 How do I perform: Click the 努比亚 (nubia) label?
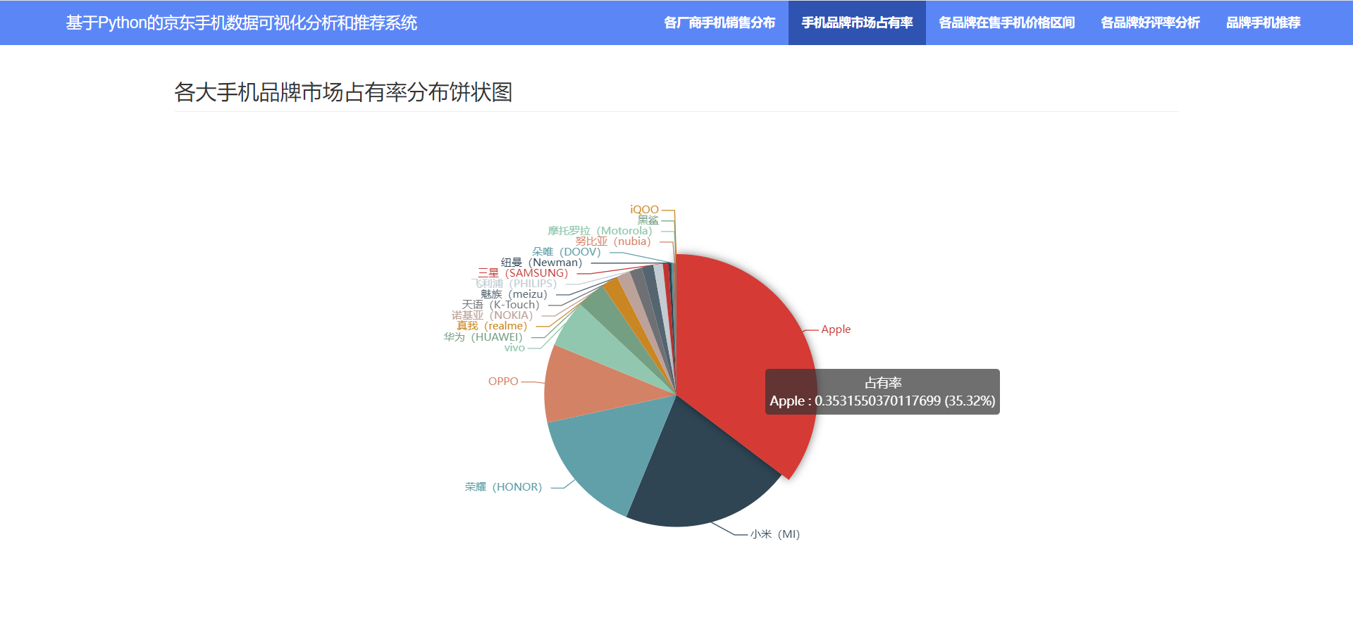pos(613,241)
